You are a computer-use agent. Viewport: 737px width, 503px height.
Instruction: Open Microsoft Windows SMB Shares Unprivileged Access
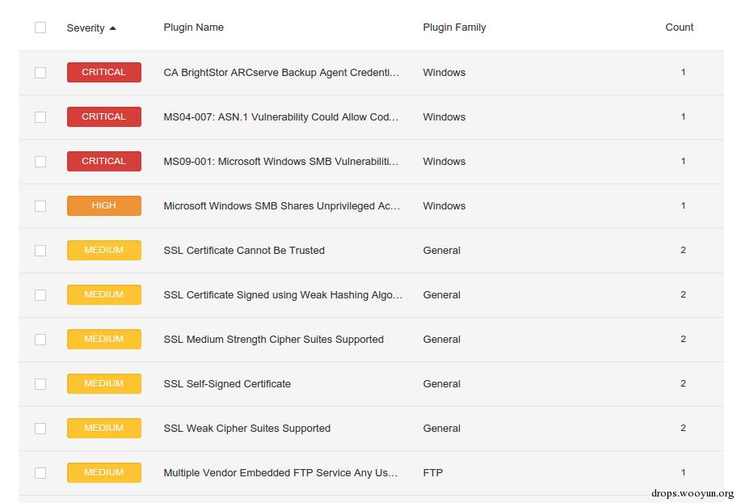pyautogui.click(x=281, y=206)
